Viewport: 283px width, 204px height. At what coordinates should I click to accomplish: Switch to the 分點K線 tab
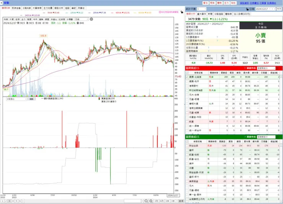coord(26,8)
